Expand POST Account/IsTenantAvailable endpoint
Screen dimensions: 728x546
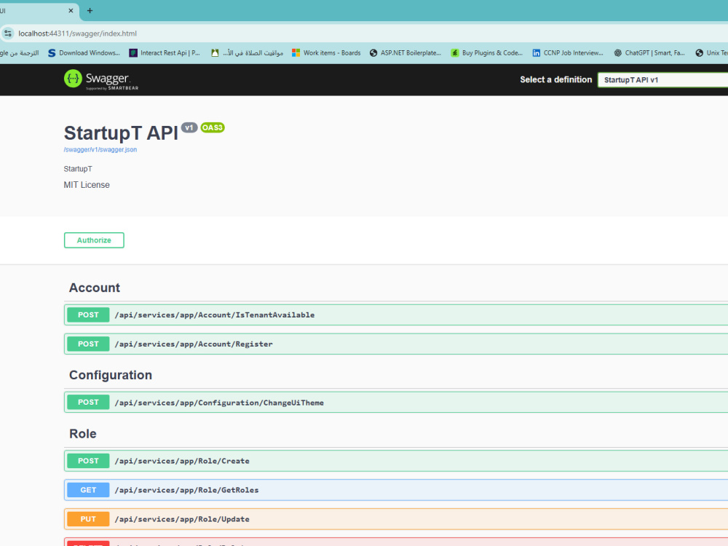point(395,314)
